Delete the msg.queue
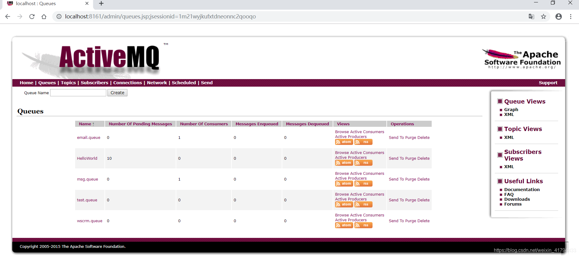The image size is (579, 256). tap(424, 179)
